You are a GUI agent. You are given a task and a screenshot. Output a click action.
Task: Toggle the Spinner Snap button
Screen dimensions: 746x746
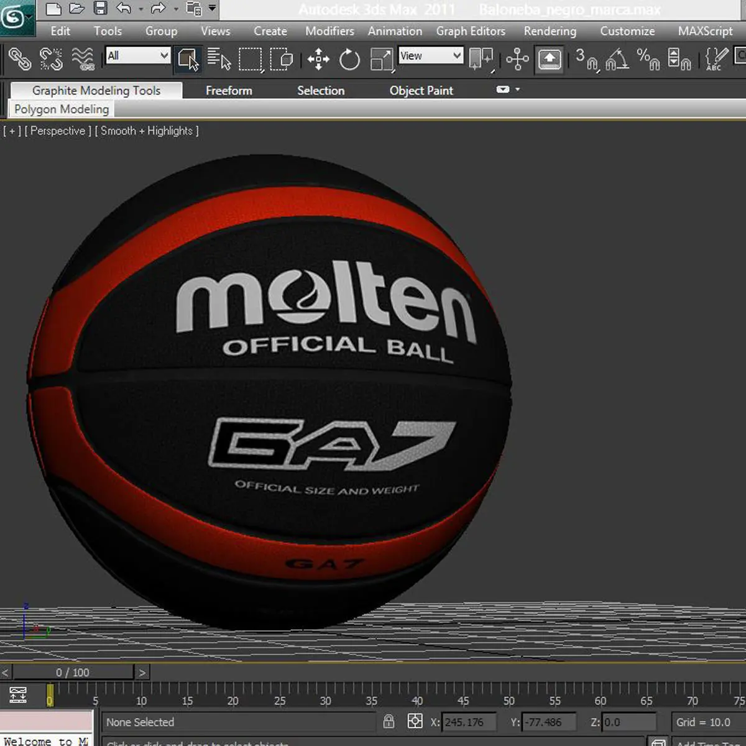(679, 60)
